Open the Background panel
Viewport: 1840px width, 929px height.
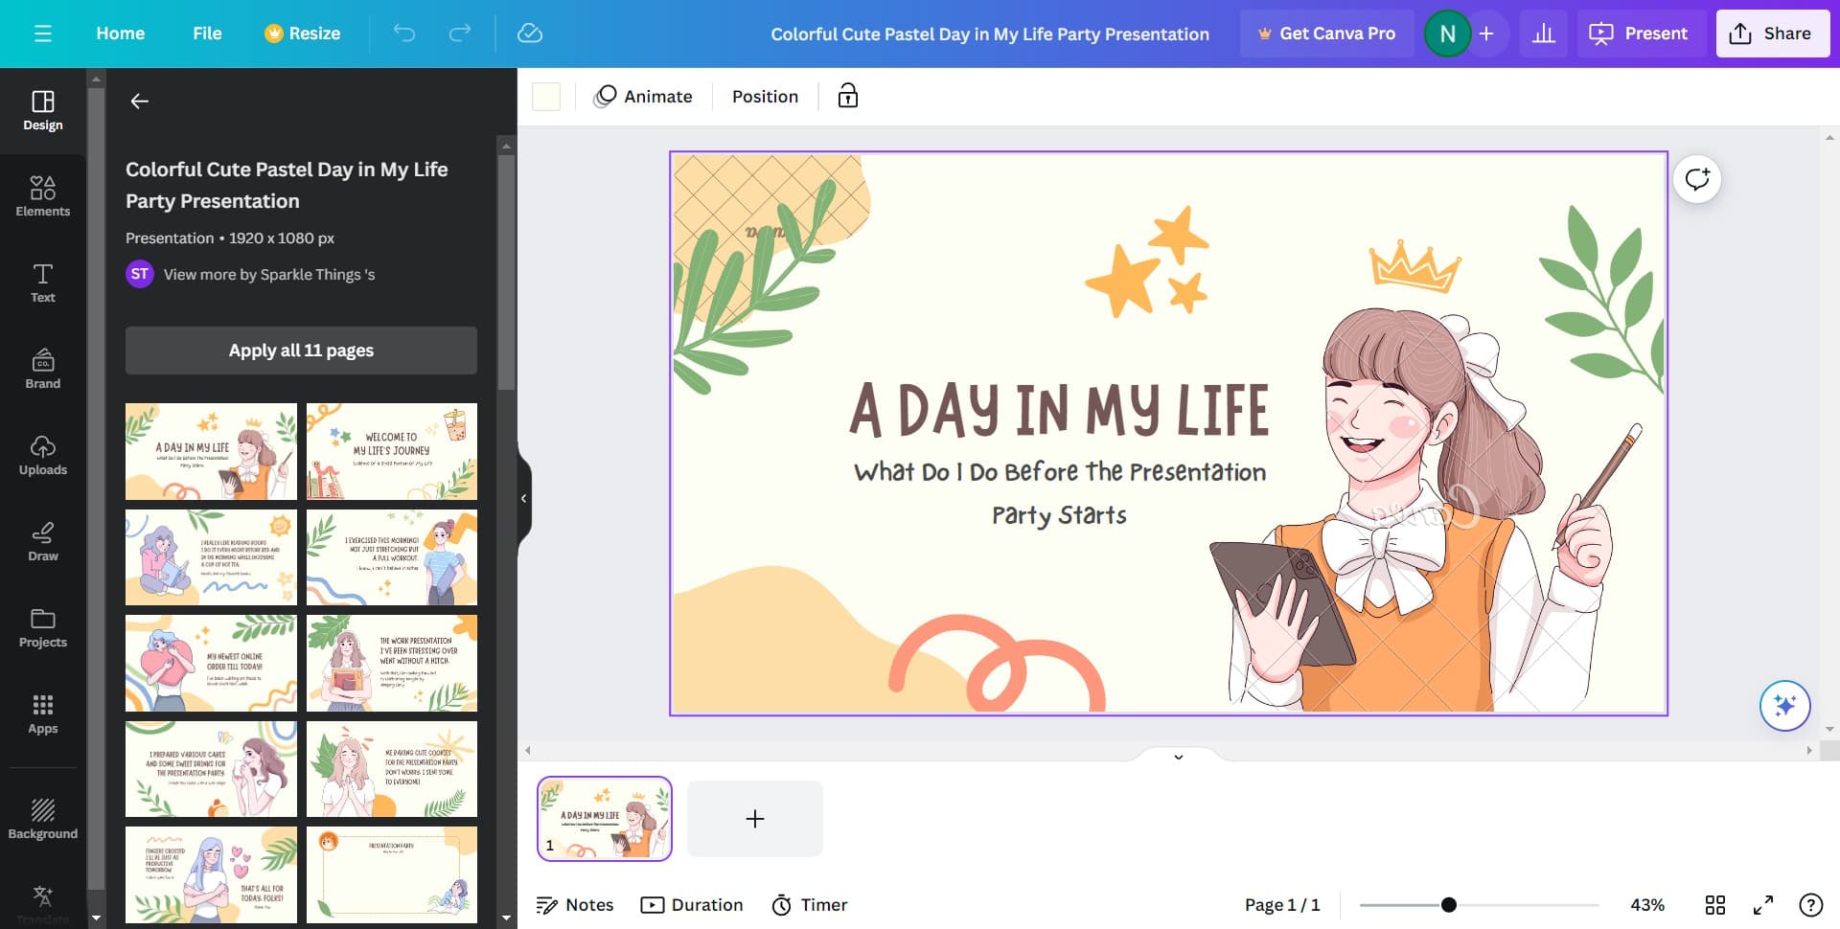pyautogui.click(x=42, y=819)
